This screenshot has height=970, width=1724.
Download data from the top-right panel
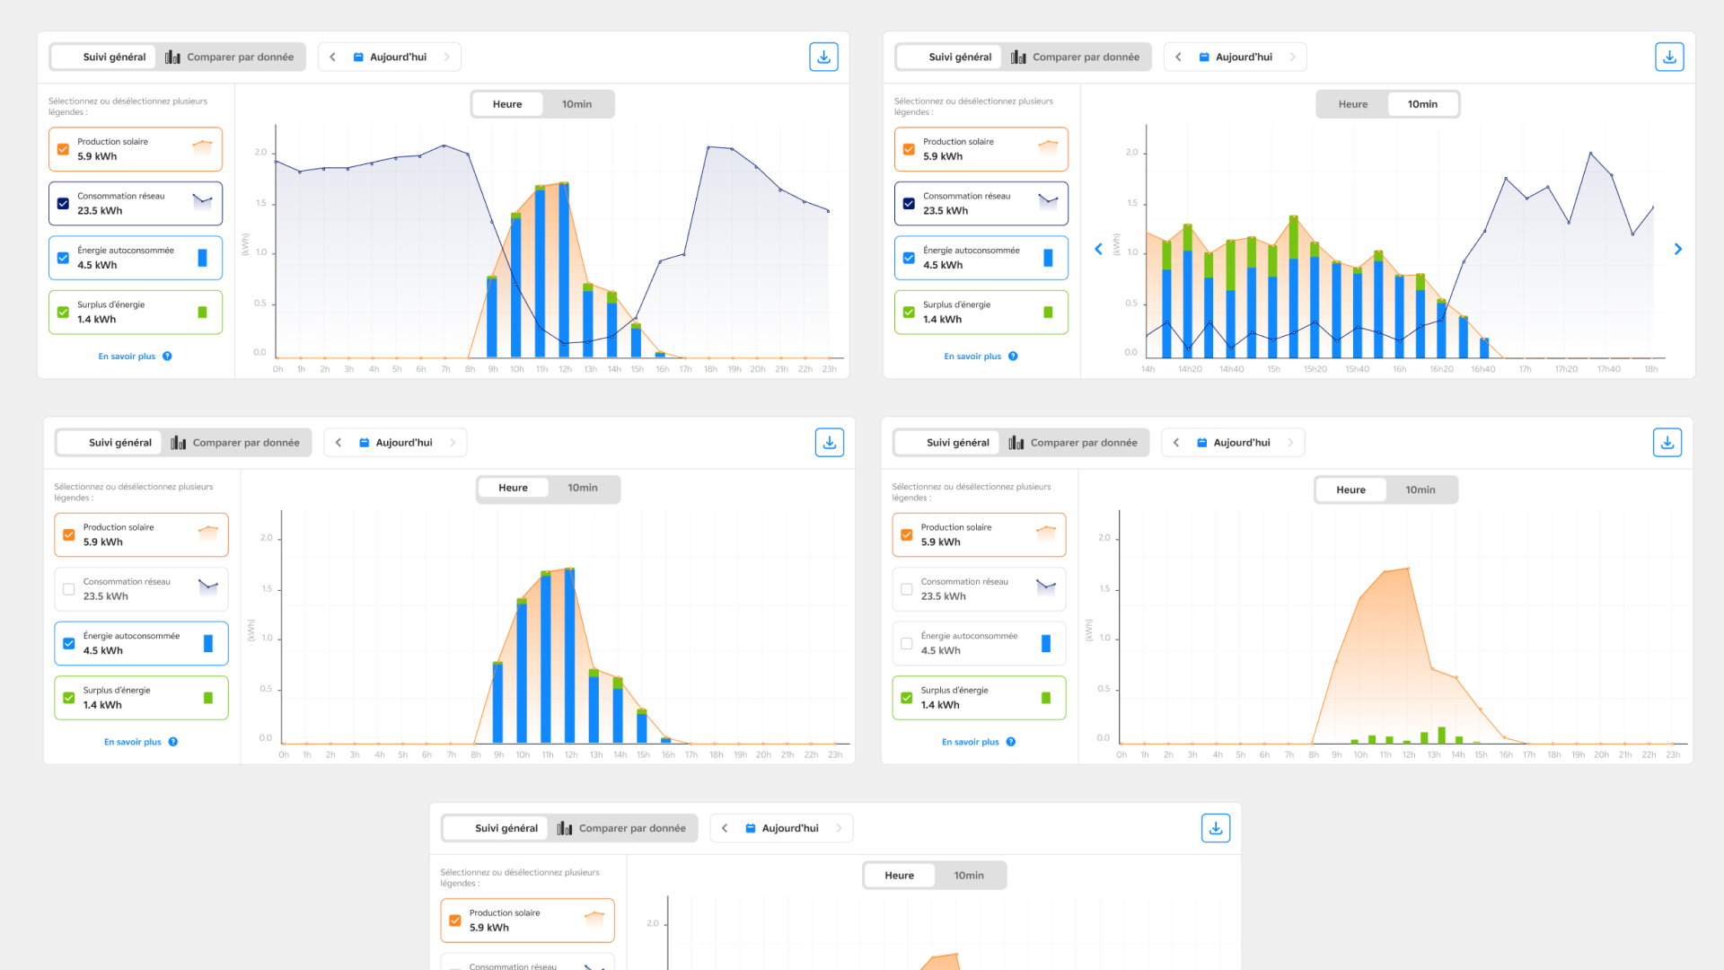1669,57
